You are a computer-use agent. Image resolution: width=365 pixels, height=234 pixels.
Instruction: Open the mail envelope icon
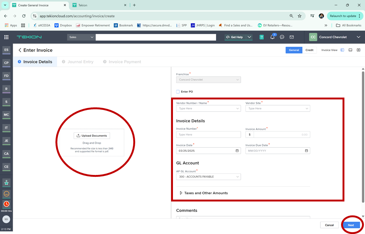(x=292, y=37)
